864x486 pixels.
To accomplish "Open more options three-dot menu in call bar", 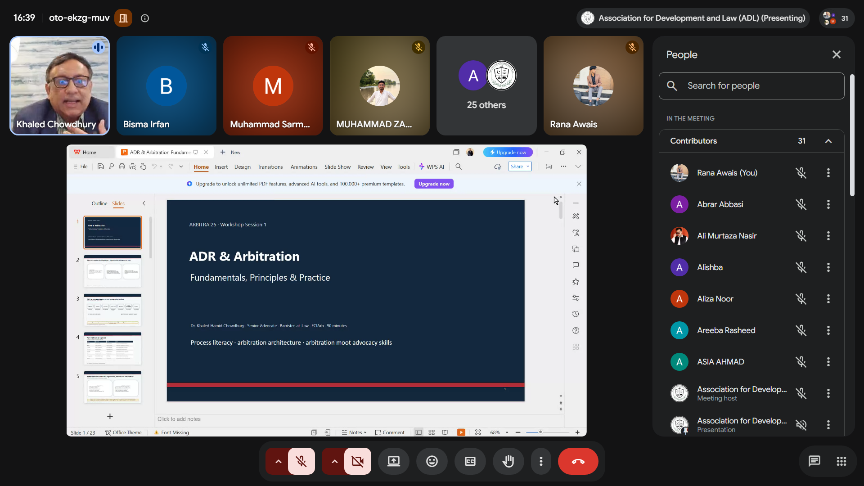I will [541, 461].
